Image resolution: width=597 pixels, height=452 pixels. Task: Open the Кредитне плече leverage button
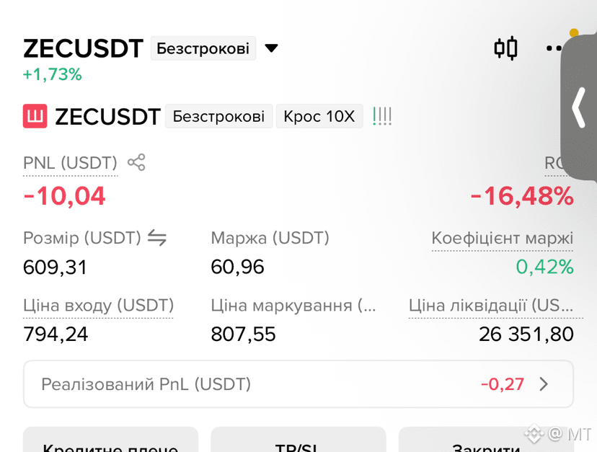(x=110, y=440)
